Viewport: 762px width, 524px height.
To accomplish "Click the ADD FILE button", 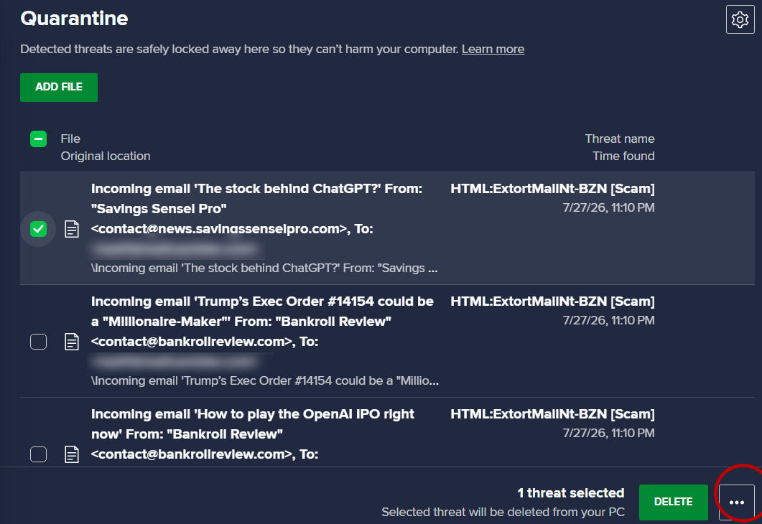I will pos(59,88).
